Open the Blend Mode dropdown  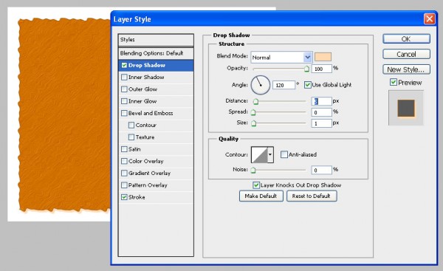(281, 58)
